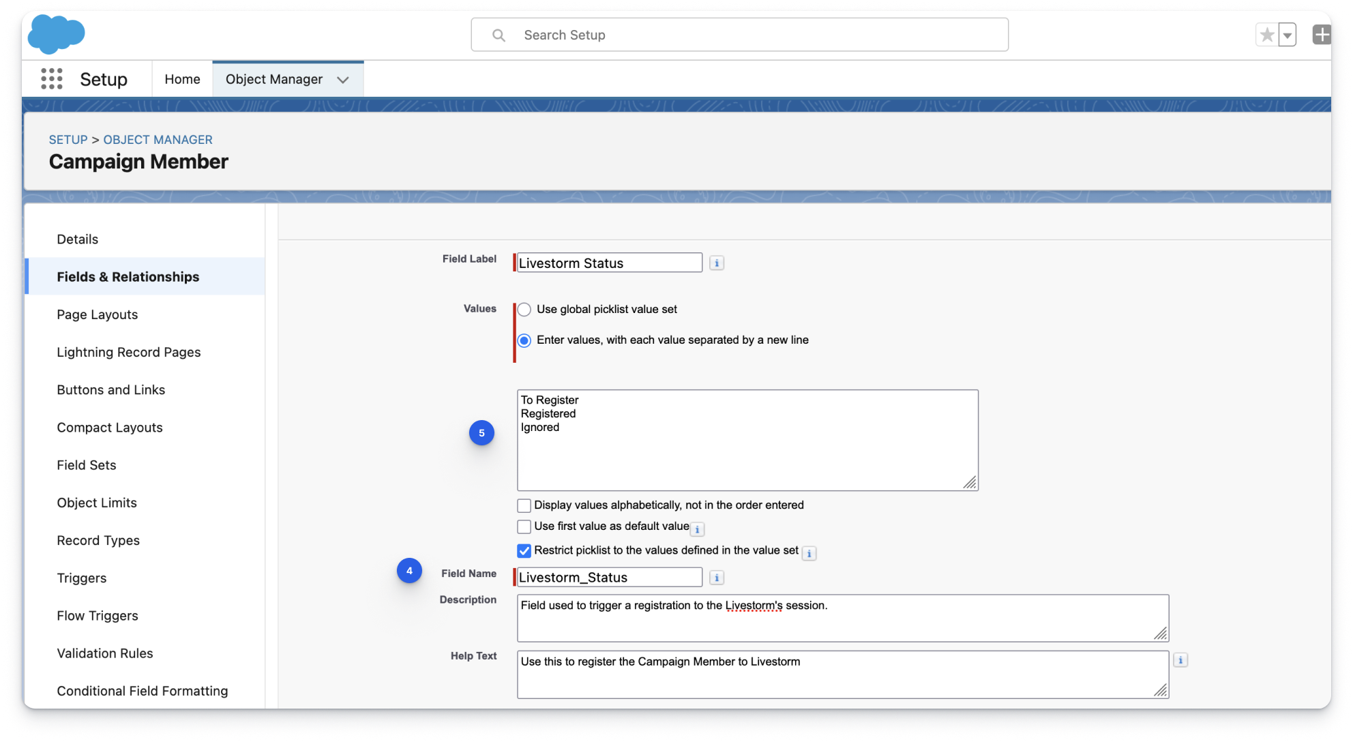Screen dimensions: 1353x742
Task: Click info icon for first value default
Action: coord(697,529)
